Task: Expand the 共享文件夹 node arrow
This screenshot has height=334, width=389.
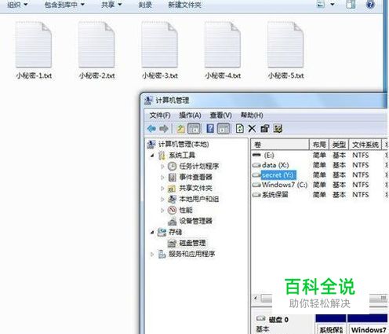Action: (162, 189)
